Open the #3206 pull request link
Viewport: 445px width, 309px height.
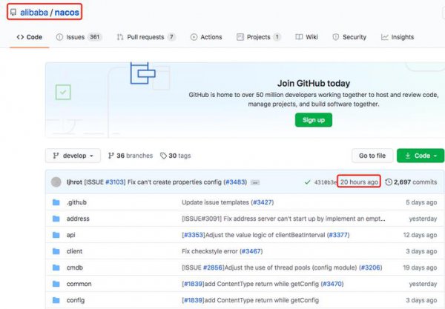pyautogui.click(x=370, y=268)
